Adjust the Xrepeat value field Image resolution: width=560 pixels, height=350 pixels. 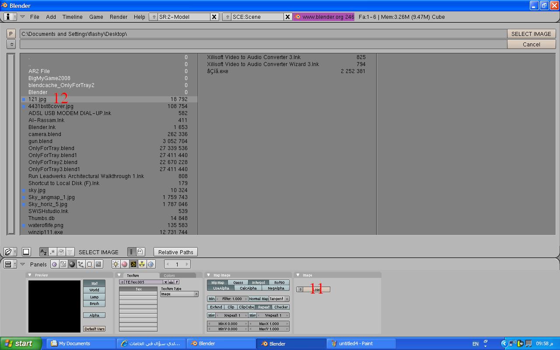click(232, 315)
